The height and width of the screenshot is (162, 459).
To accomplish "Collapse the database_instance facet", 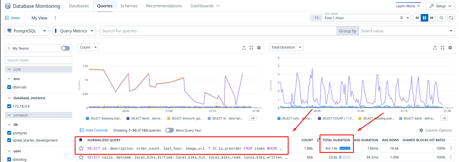I will (x=9, y=98).
